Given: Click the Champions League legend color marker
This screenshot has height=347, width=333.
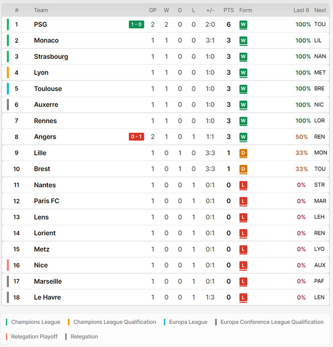Looking at the screenshot, I should [7, 322].
